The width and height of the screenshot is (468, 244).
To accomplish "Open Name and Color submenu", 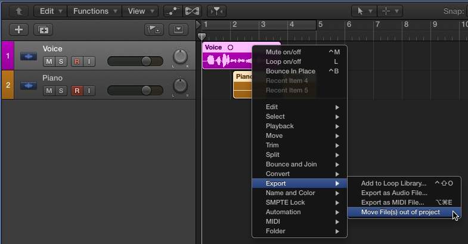I will tap(299, 193).
